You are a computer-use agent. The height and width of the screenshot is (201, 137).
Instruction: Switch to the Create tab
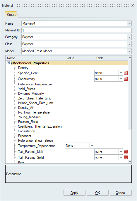point(11,15)
